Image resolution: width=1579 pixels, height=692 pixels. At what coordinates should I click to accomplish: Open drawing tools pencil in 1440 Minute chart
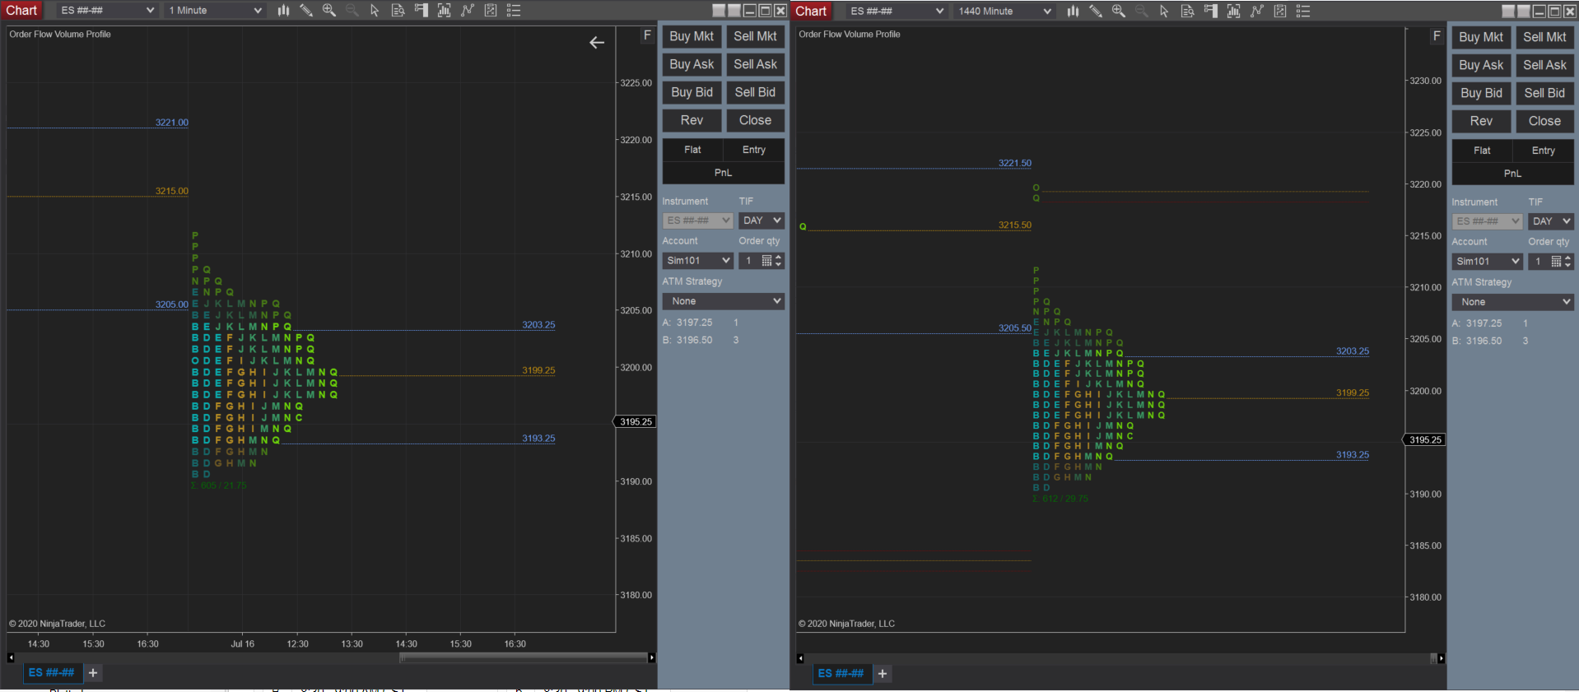(x=1096, y=11)
